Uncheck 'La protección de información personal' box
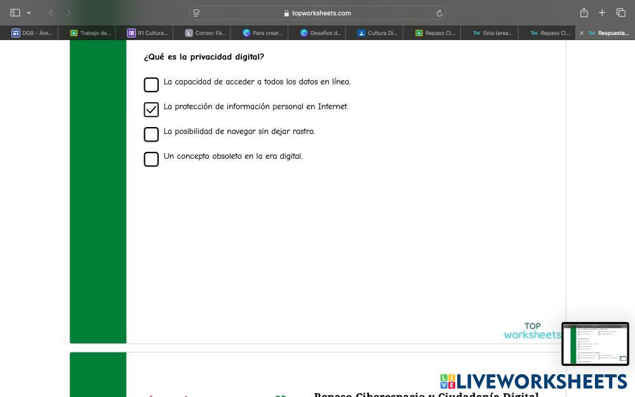Viewport: 635px width, 397px height. (151, 109)
